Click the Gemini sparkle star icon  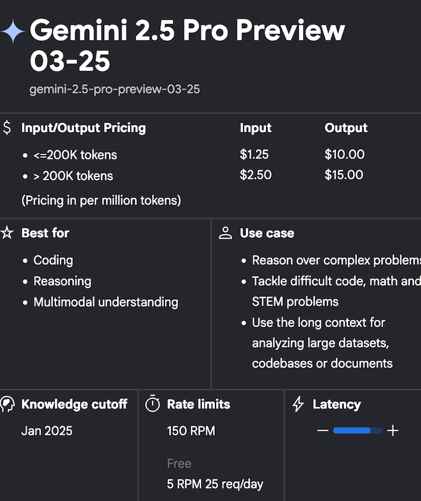(x=13, y=31)
